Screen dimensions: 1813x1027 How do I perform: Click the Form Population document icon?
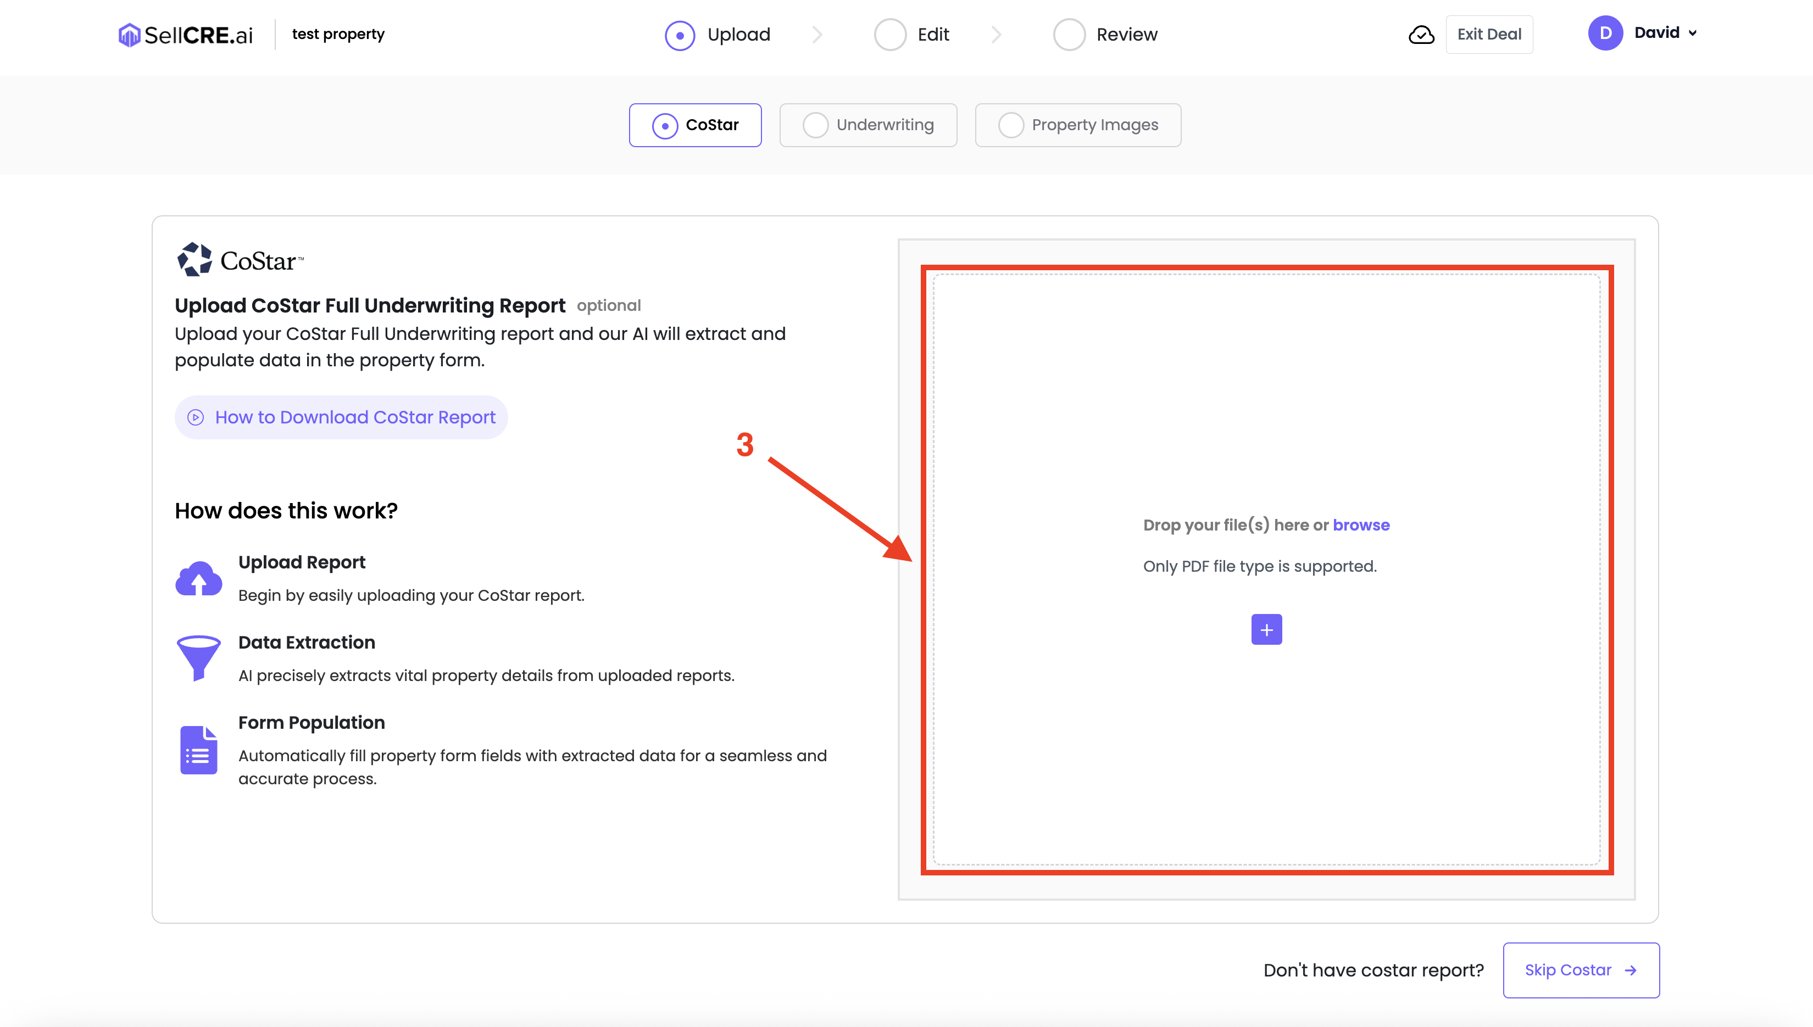[198, 749]
